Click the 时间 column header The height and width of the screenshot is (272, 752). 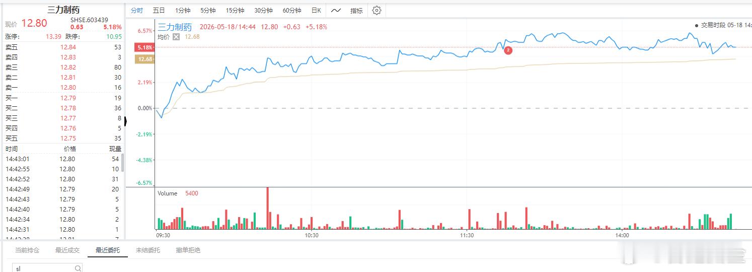coord(12,149)
